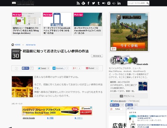Go to HOME breadcrumb link
The image size is (167, 128).
pos(17,45)
